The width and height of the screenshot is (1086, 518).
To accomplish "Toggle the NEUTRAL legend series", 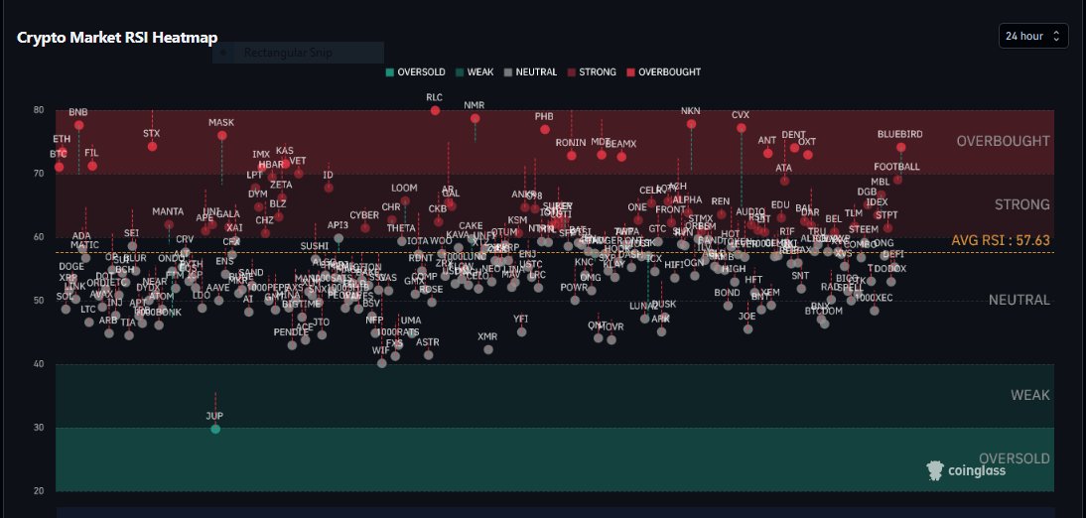I will 530,72.
